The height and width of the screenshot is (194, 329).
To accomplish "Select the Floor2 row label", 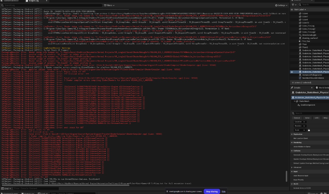I will tap(305, 47).
